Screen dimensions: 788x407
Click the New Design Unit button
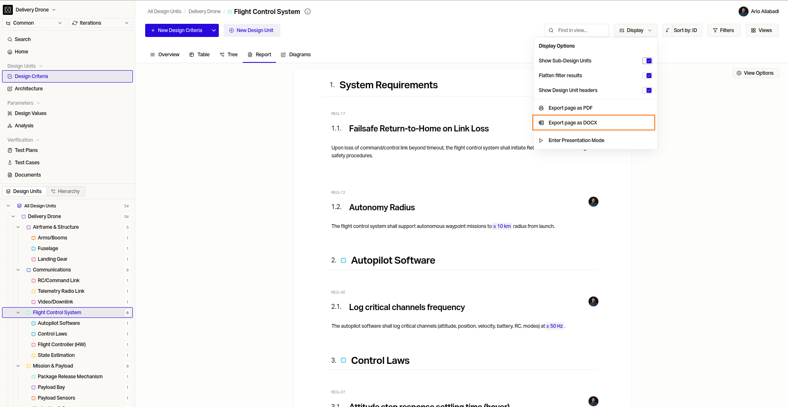[x=252, y=30]
